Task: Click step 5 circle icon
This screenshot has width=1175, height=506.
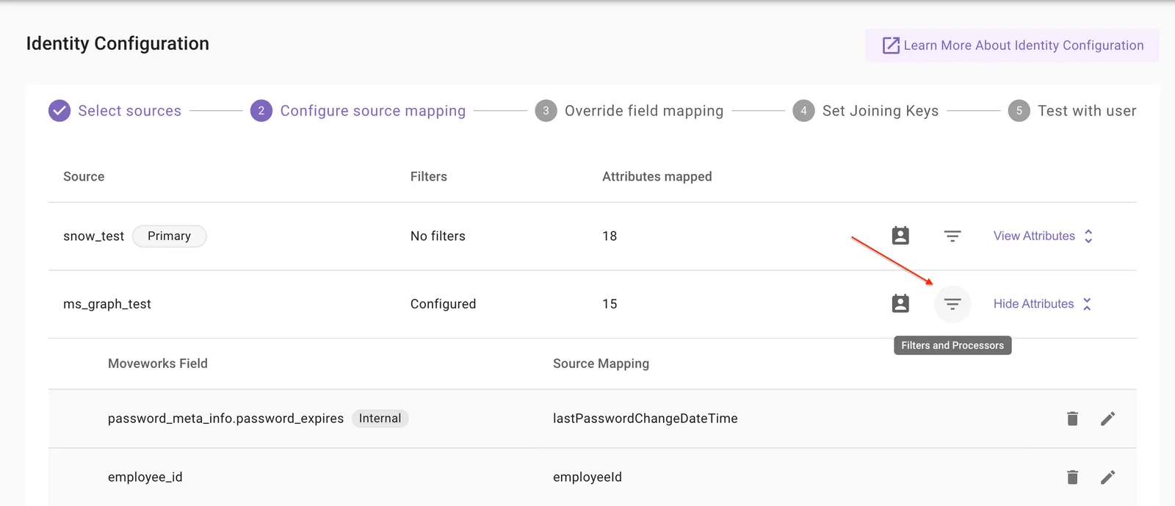Action: (1019, 111)
